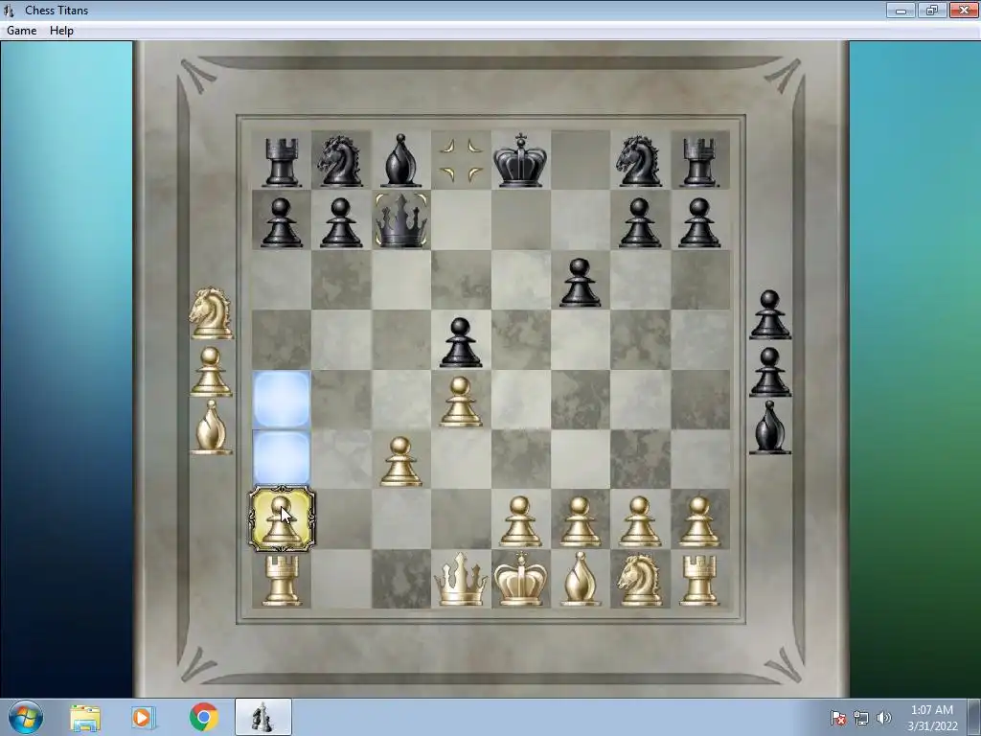Close the Chess Titans window
Viewport: 981px width, 736px height.
point(964,10)
